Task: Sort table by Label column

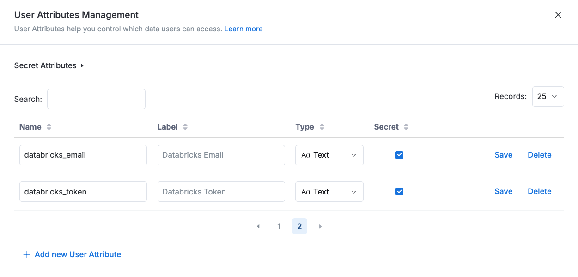Action: point(185,127)
